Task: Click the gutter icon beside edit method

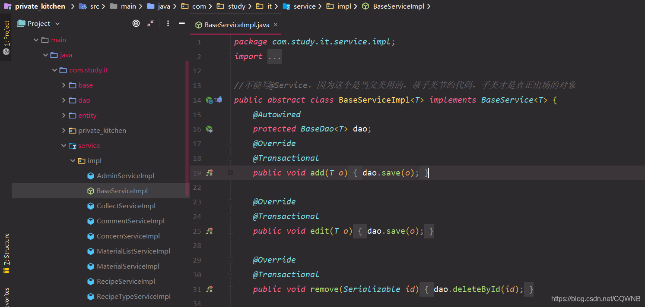Action: (209, 231)
